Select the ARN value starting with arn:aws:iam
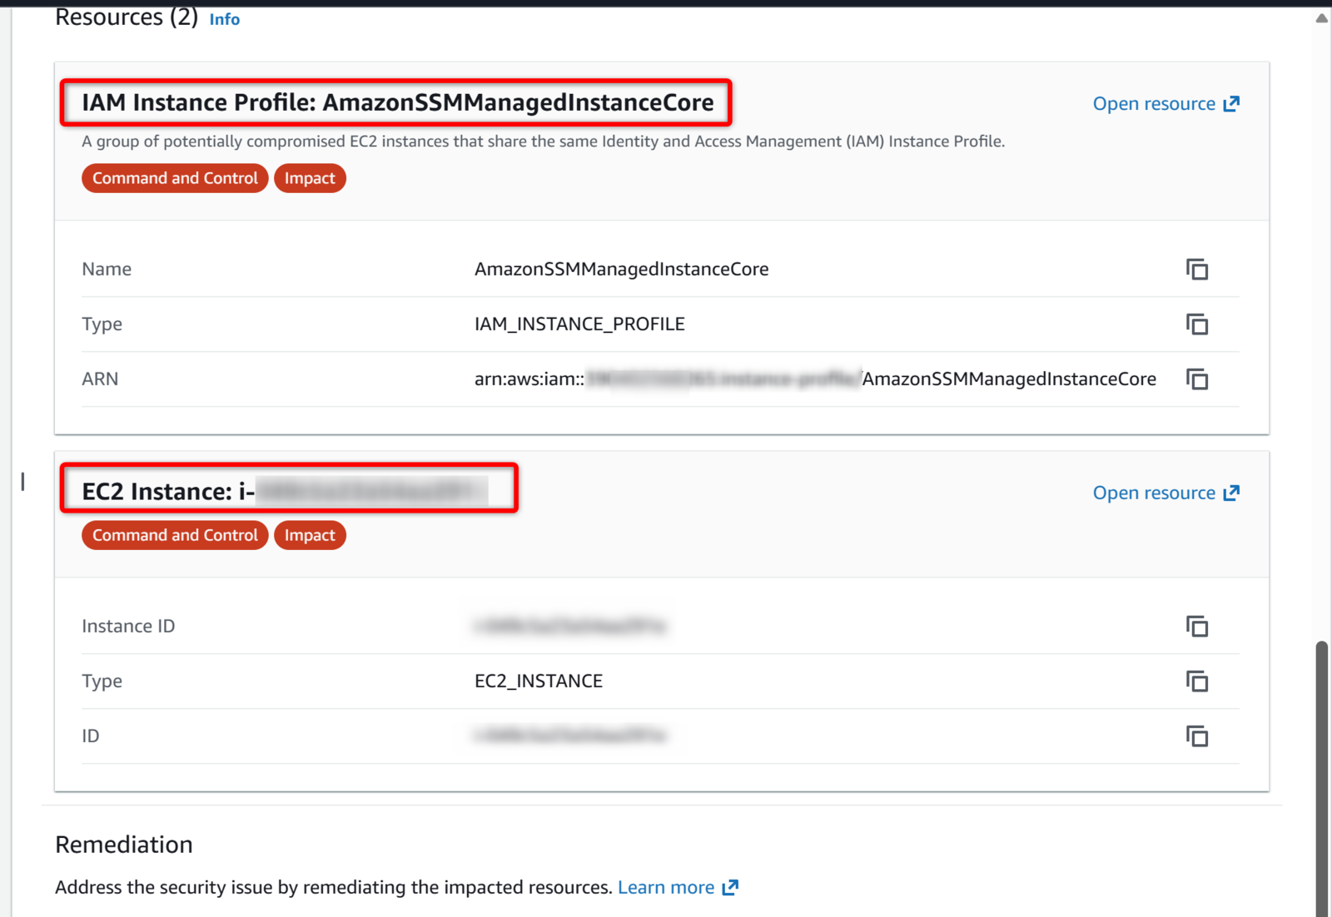This screenshot has width=1332, height=917. pyautogui.click(x=815, y=379)
